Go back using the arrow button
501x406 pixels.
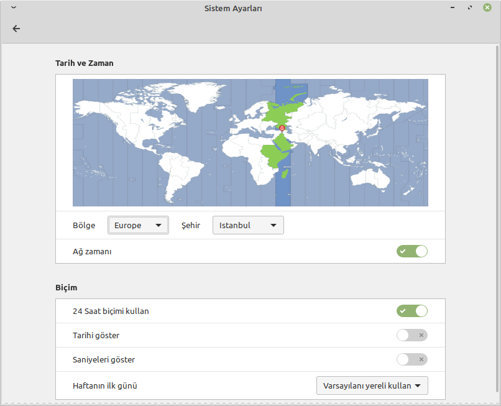tap(16, 29)
